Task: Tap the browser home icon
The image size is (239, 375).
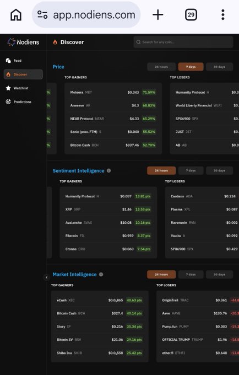Action: point(16,15)
